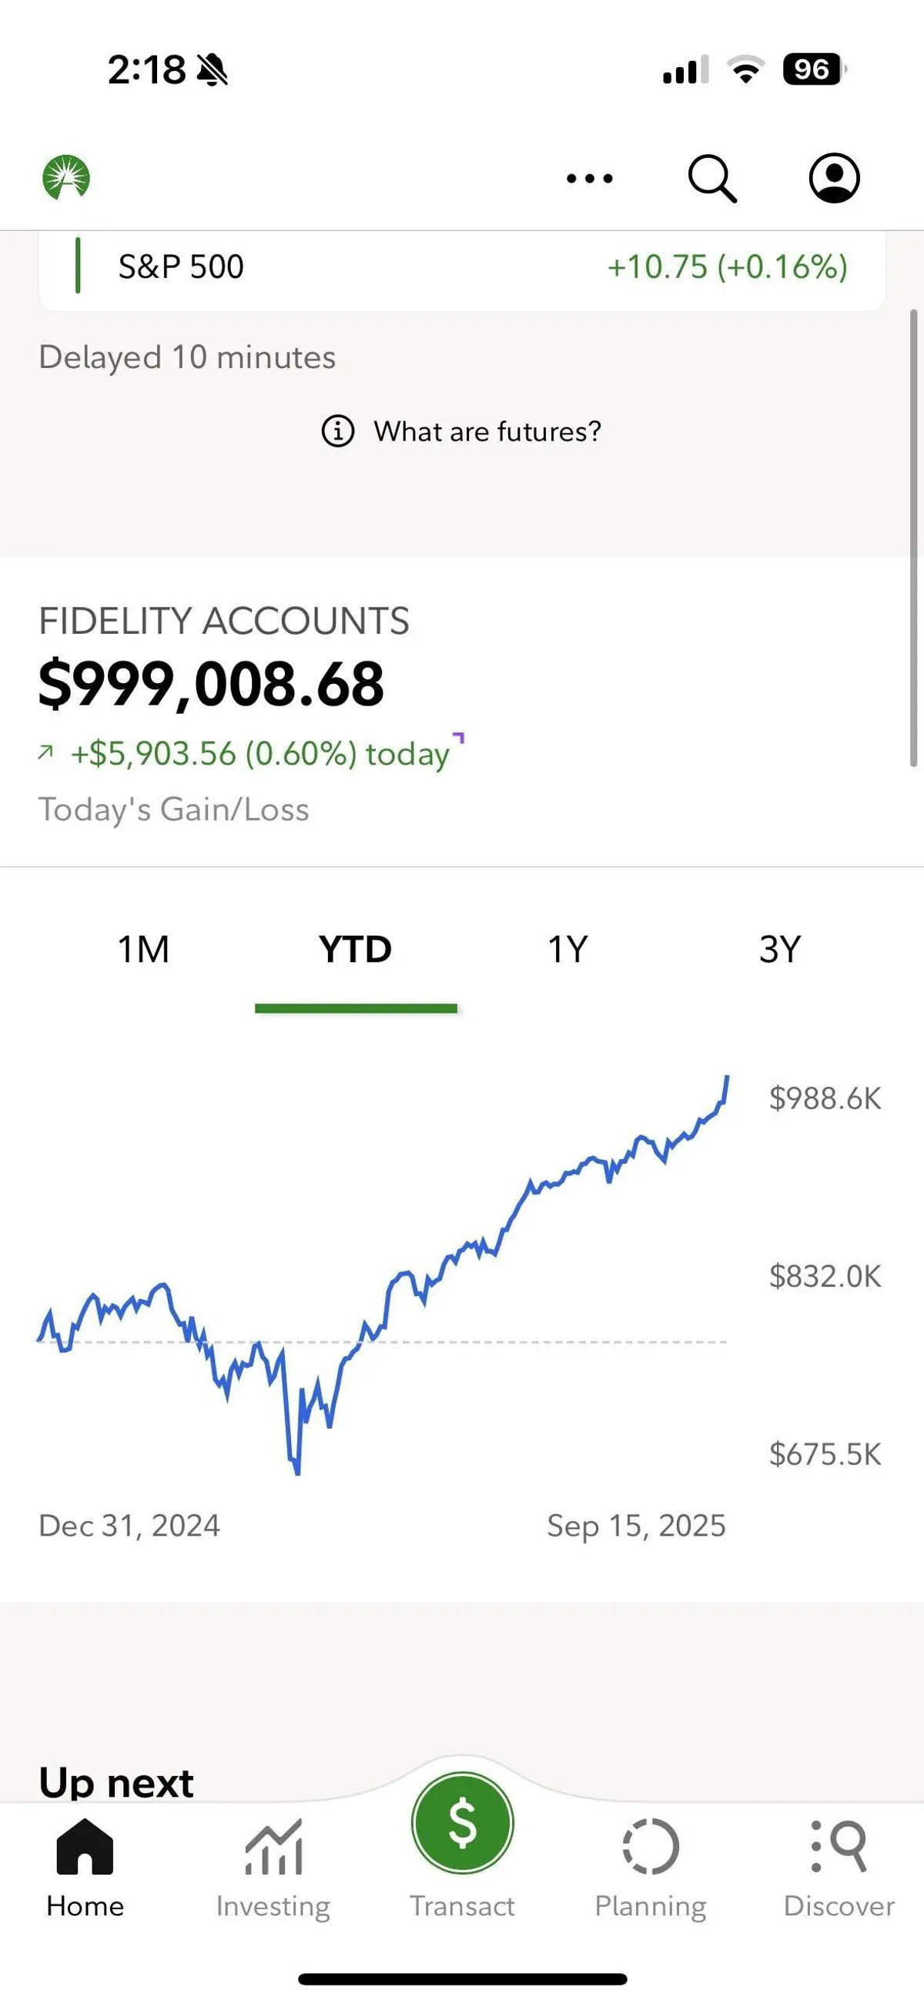Open the Planning circle icon
The image size is (924, 2004).
click(650, 1847)
